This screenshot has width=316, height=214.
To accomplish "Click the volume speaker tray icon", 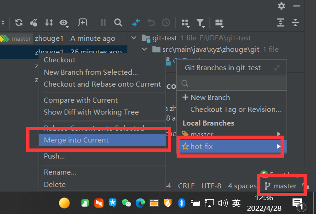I will click(x=223, y=203).
